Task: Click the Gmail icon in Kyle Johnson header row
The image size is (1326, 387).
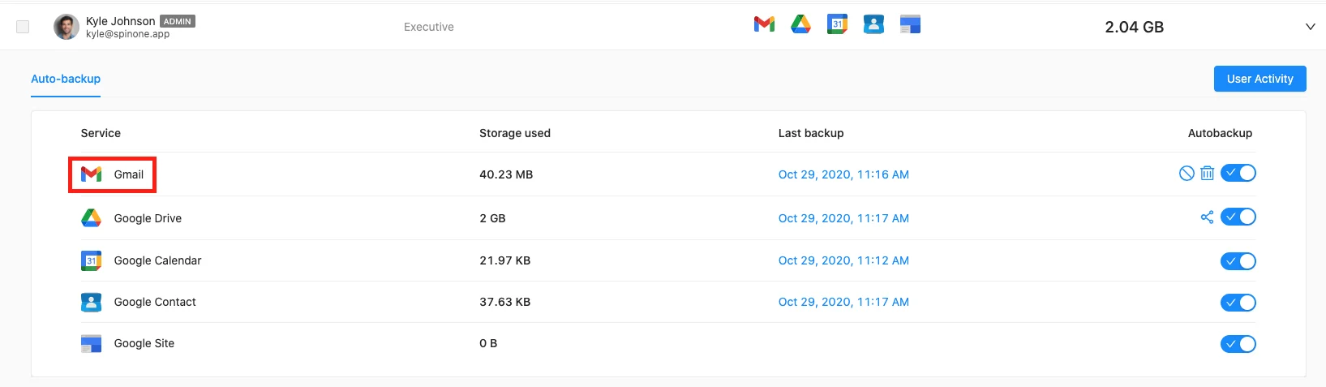Action: pyautogui.click(x=764, y=24)
